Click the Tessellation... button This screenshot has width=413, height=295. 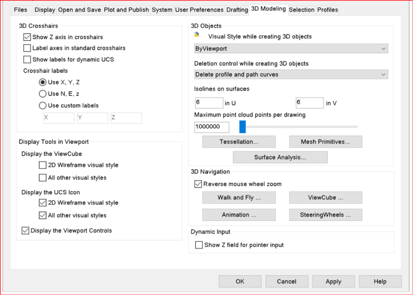239,141
